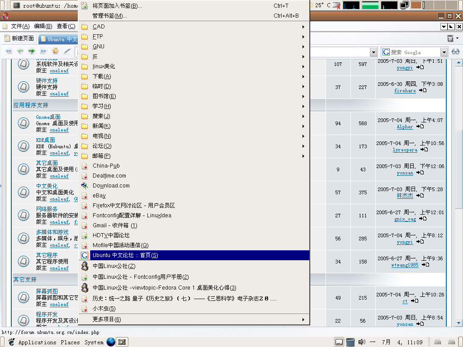Open the 编辑(B) menu
Screen dimensions: 463x347
pos(43,26)
